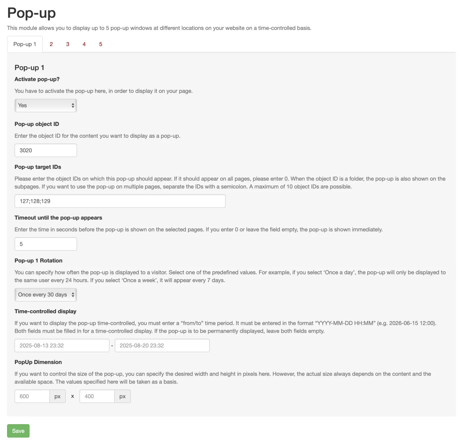Open pop-up tab 2

51,44
